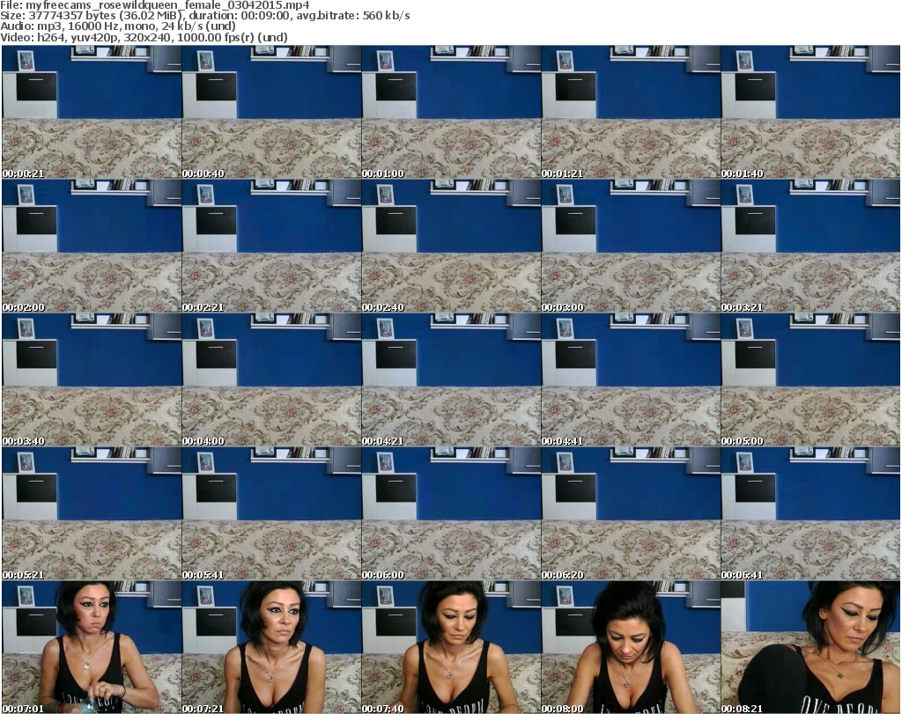Open the frame at 00:06:41
Viewport: 902px width, 714px height.
point(810,514)
